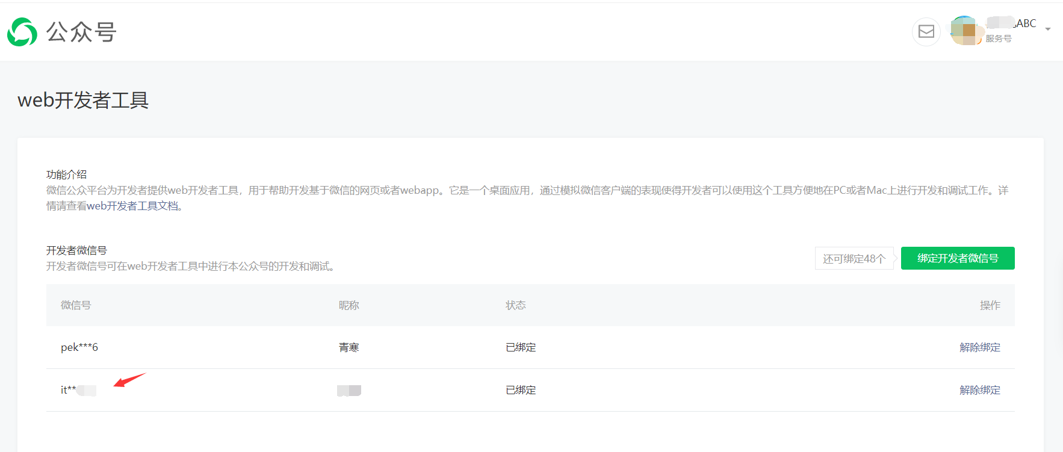Unbind the it** account via 解除绑定

(980, 390)
